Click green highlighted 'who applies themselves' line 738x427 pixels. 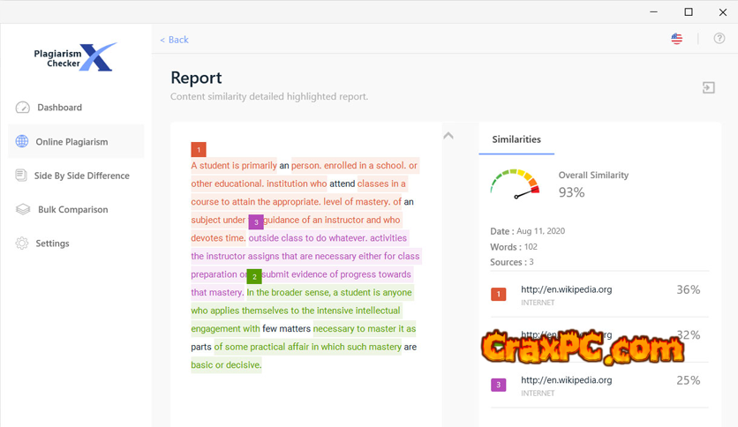click(x=296, y=311)
